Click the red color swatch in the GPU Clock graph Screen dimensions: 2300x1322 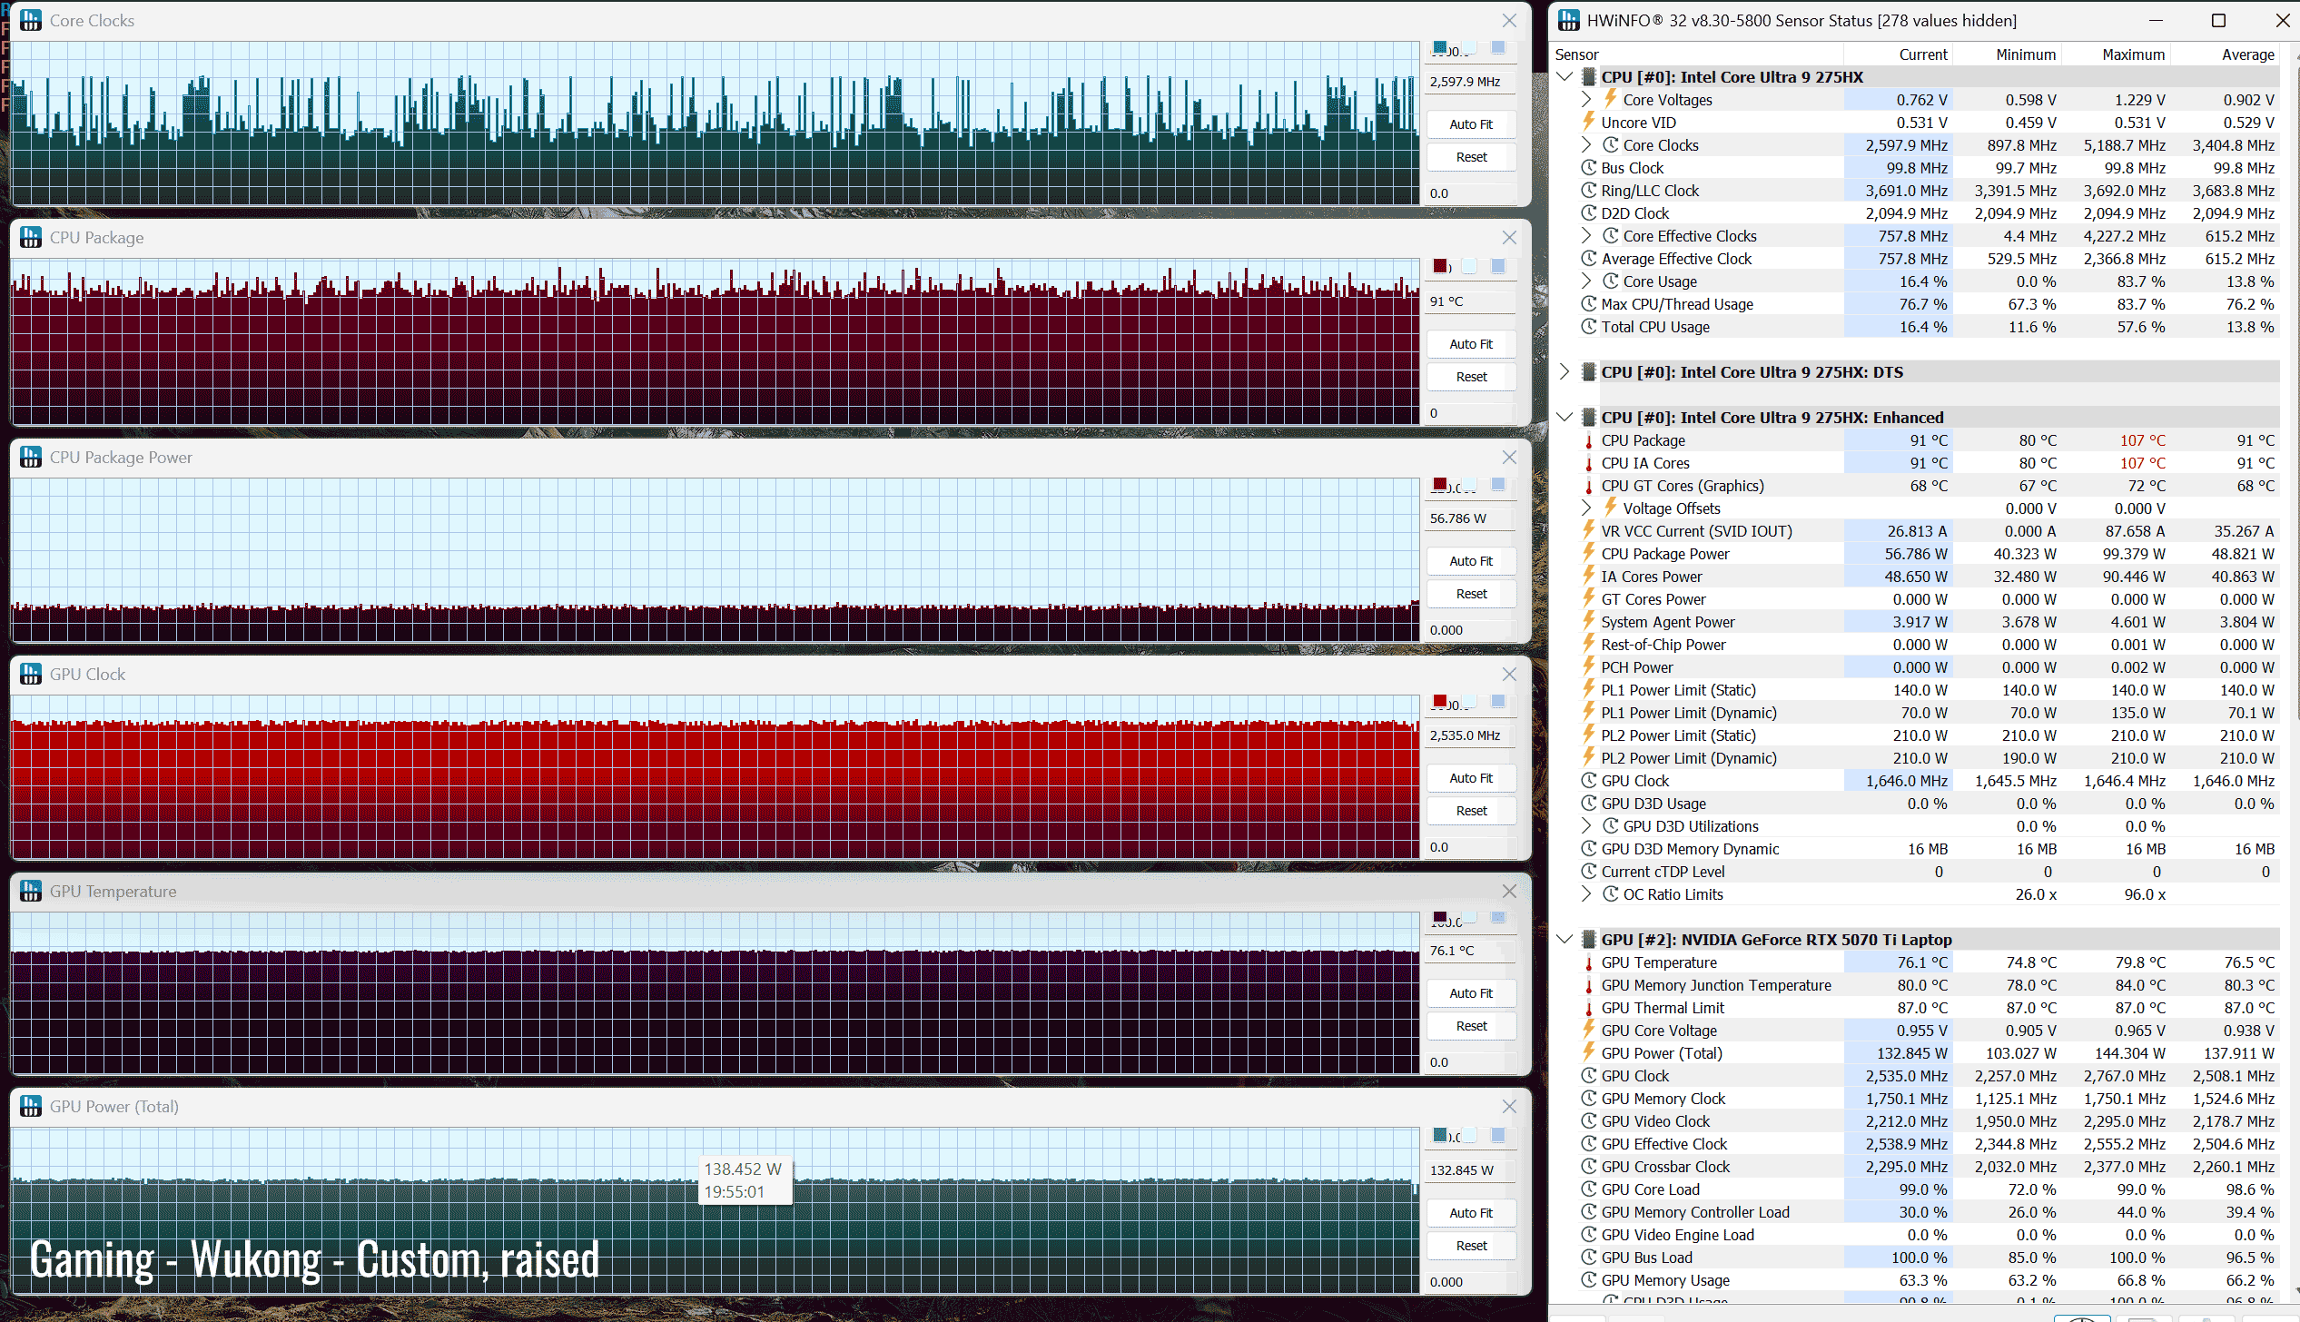coord(1440,700)
